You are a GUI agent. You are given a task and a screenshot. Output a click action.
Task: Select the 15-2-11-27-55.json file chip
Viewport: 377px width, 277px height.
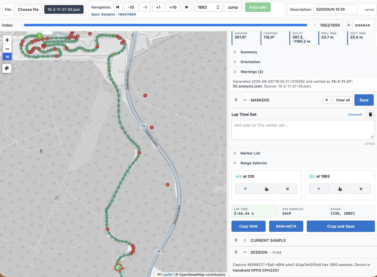click(x=64, y=9)
